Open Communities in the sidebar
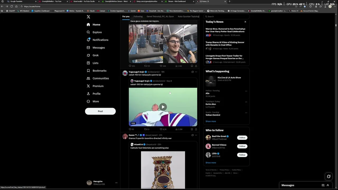Image resolution: width=338 pixels, height=190 pixels. pos(98,78)
